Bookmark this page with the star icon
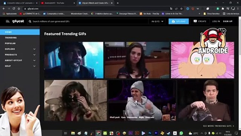Screen dimensions: 241x136 (182, 9)
